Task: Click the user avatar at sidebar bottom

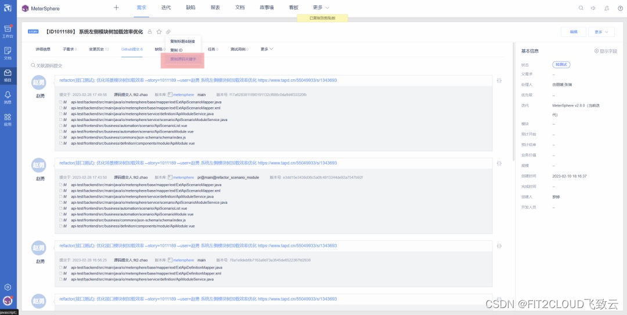Action: point(8,301)
